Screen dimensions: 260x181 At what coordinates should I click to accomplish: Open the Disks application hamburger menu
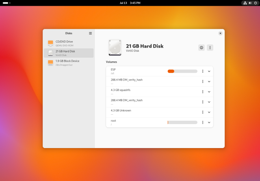(x=90, y=33)
